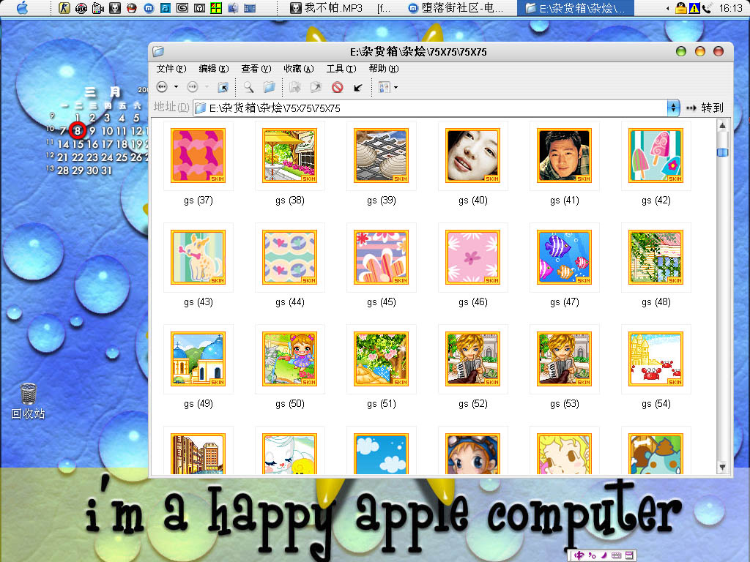This screenshot has width=750, height=562.
Task: Click the 转到 Go button
Action: click(x=705, y=108)
